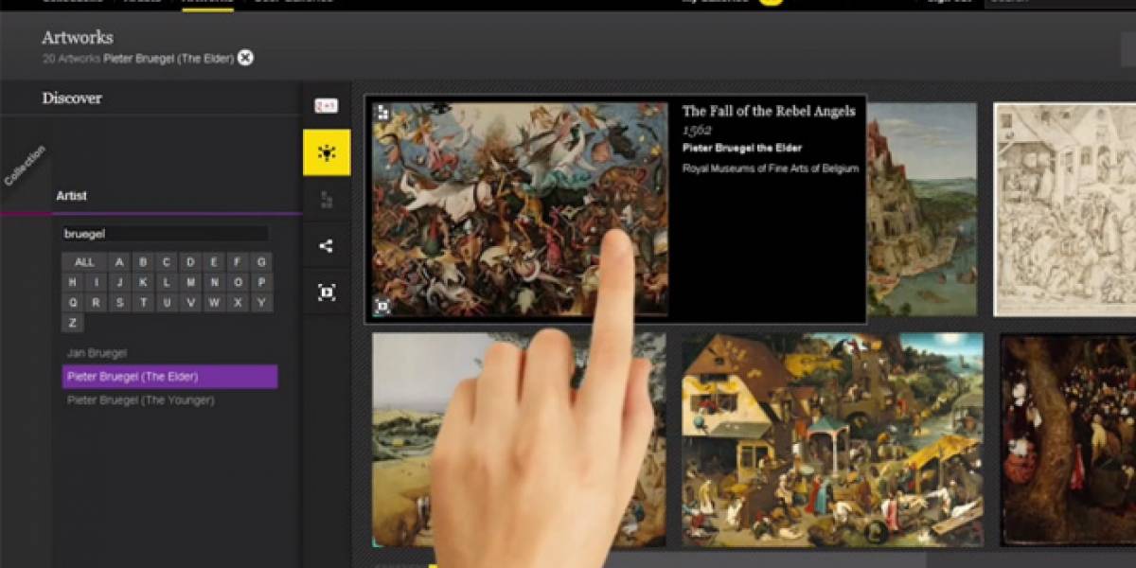Open The Fall of the Rebel Angels painting
1136x568 pixels.
pyautogui.click(x=520, y=208)
